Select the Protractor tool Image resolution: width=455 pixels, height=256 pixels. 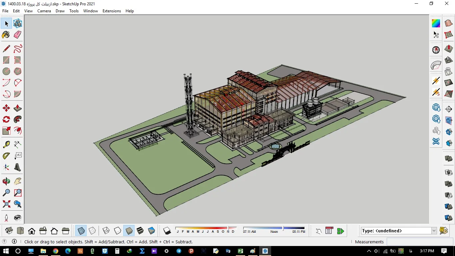tap(6, 156)
